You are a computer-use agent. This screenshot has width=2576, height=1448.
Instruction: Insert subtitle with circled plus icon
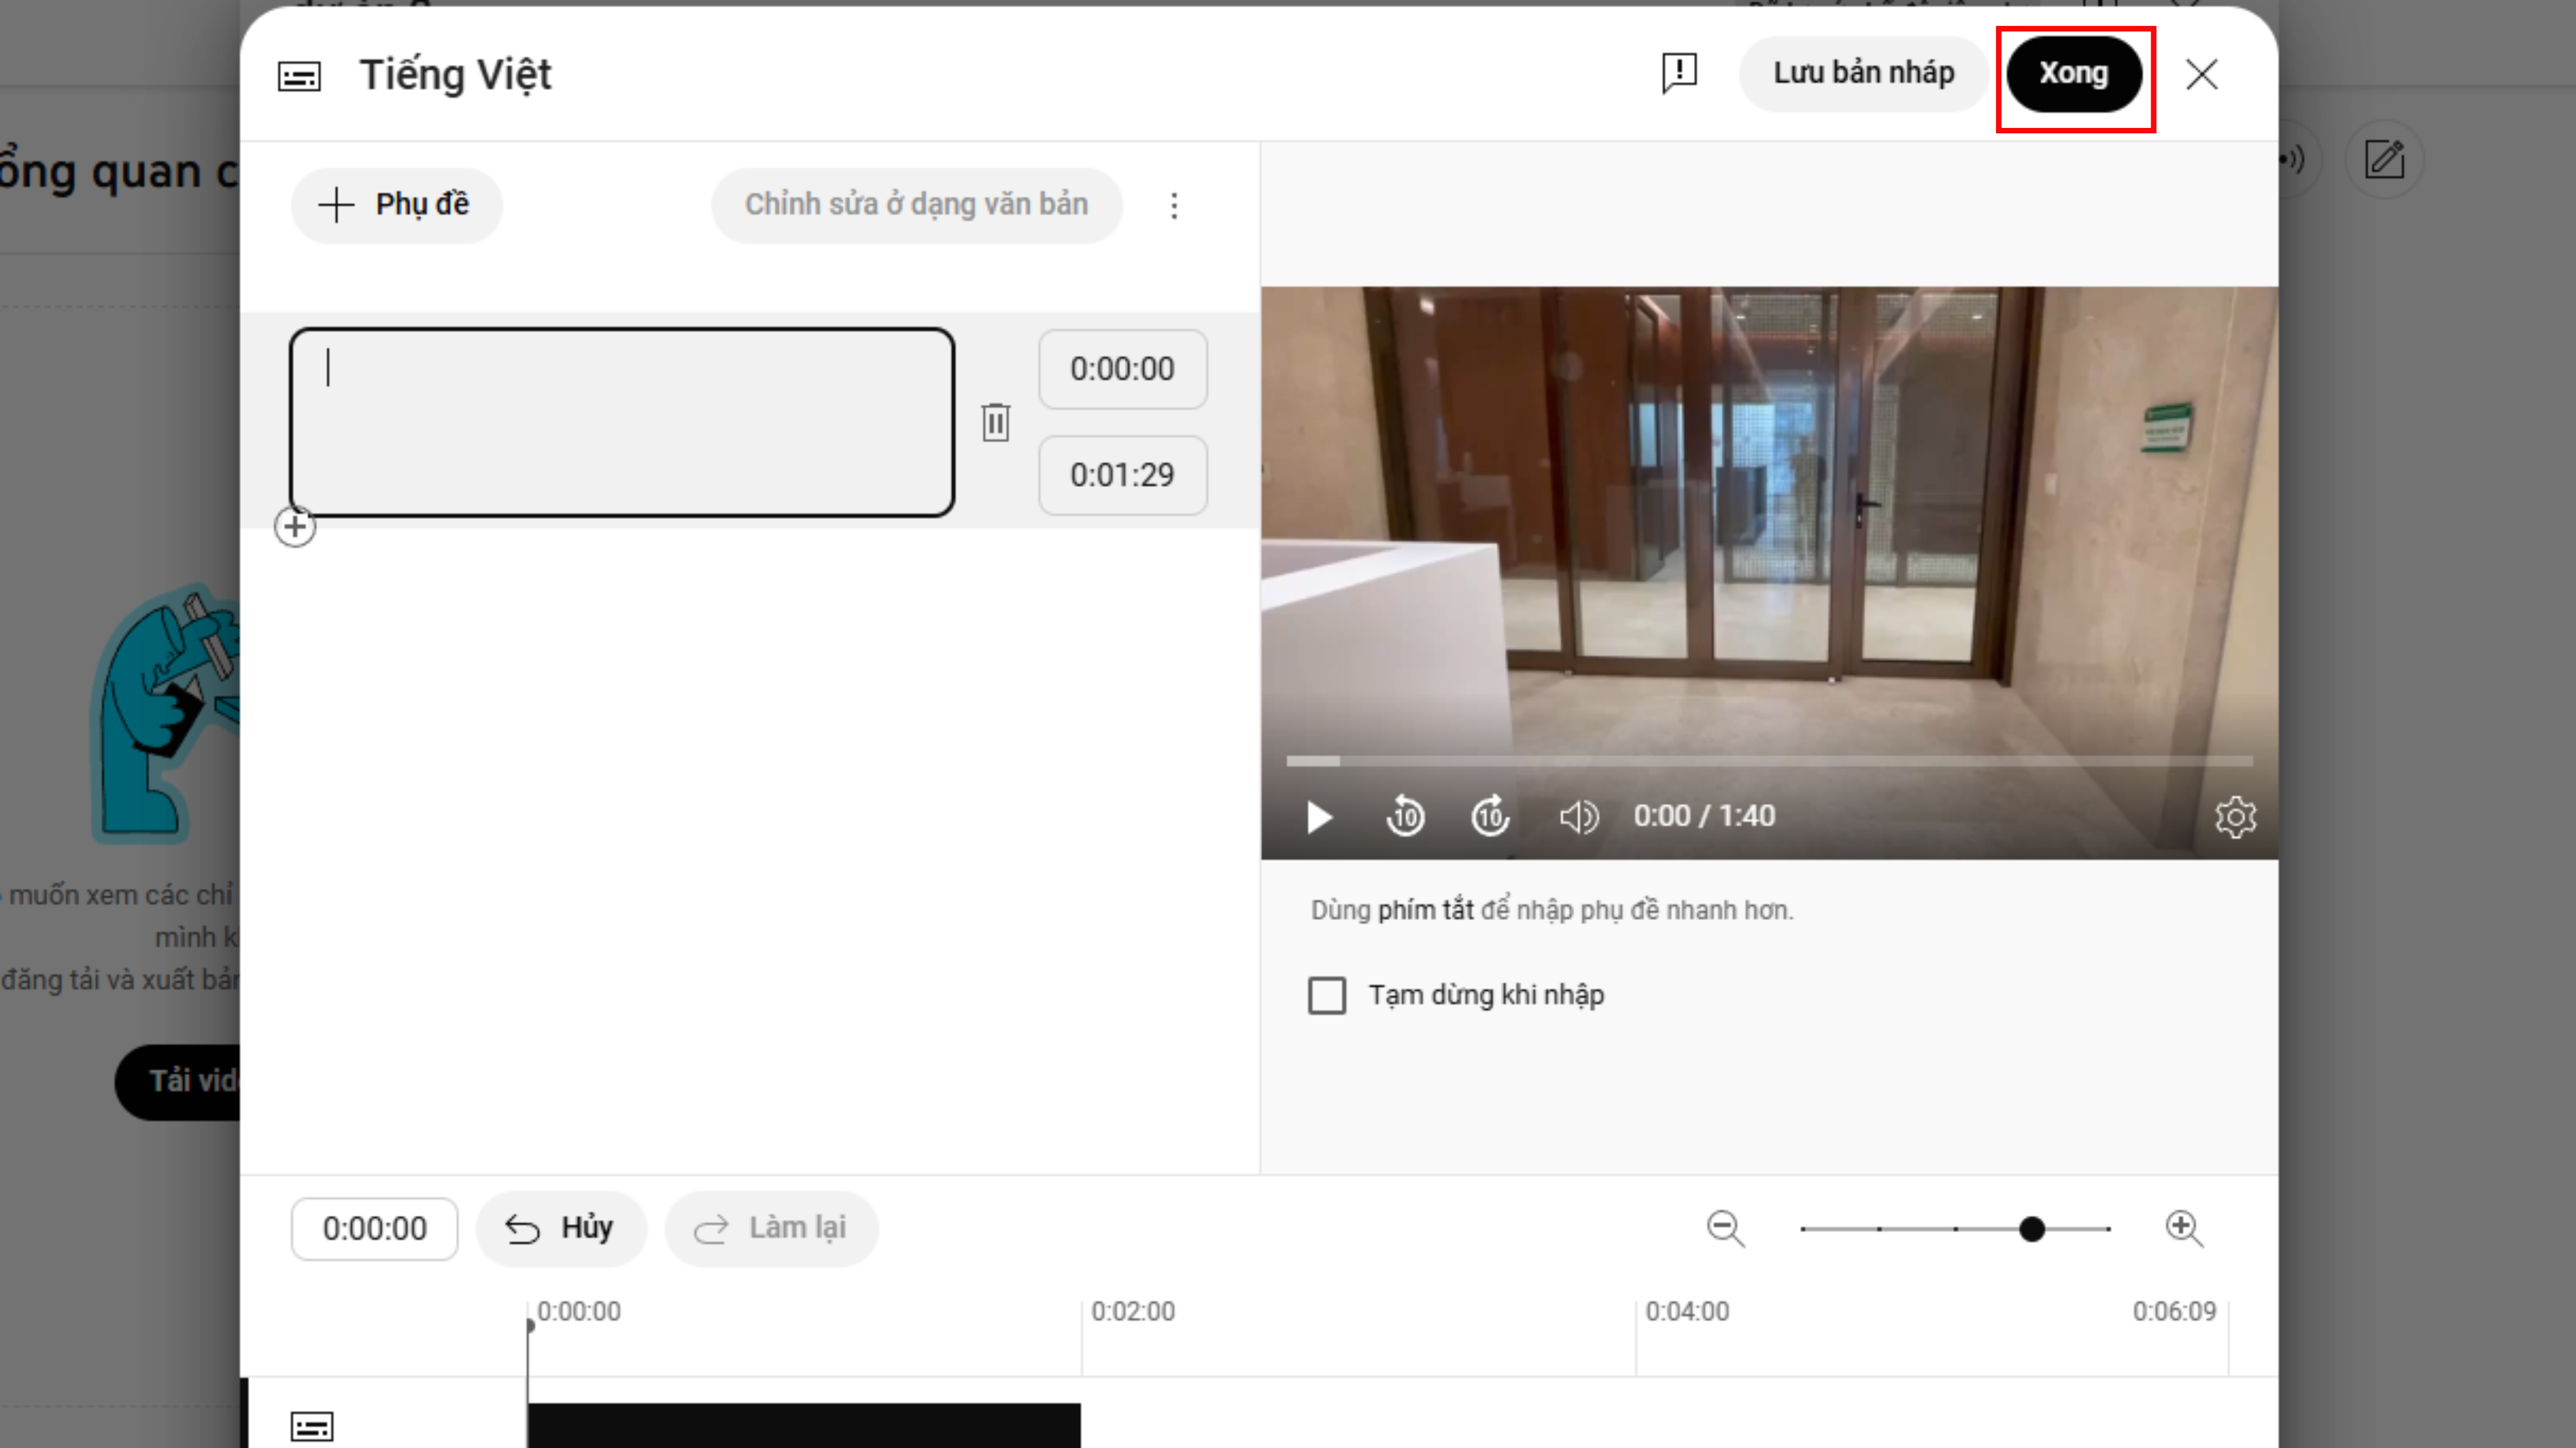pos(295,527)
